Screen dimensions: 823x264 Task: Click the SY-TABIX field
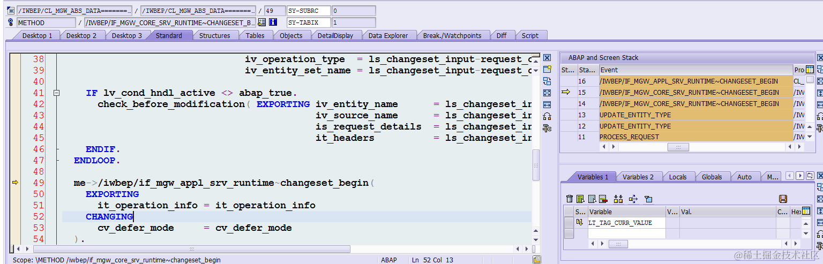(308, 22)
